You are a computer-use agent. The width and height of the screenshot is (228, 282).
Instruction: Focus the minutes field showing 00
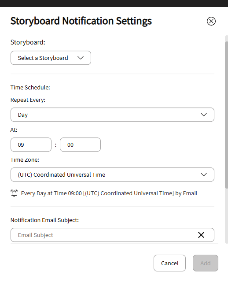80,145
